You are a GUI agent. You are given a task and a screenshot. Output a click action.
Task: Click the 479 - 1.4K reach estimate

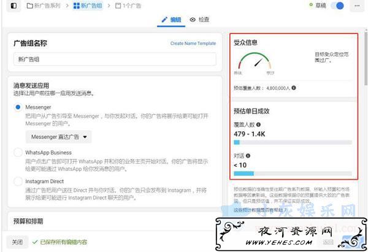tap(249, 134)
